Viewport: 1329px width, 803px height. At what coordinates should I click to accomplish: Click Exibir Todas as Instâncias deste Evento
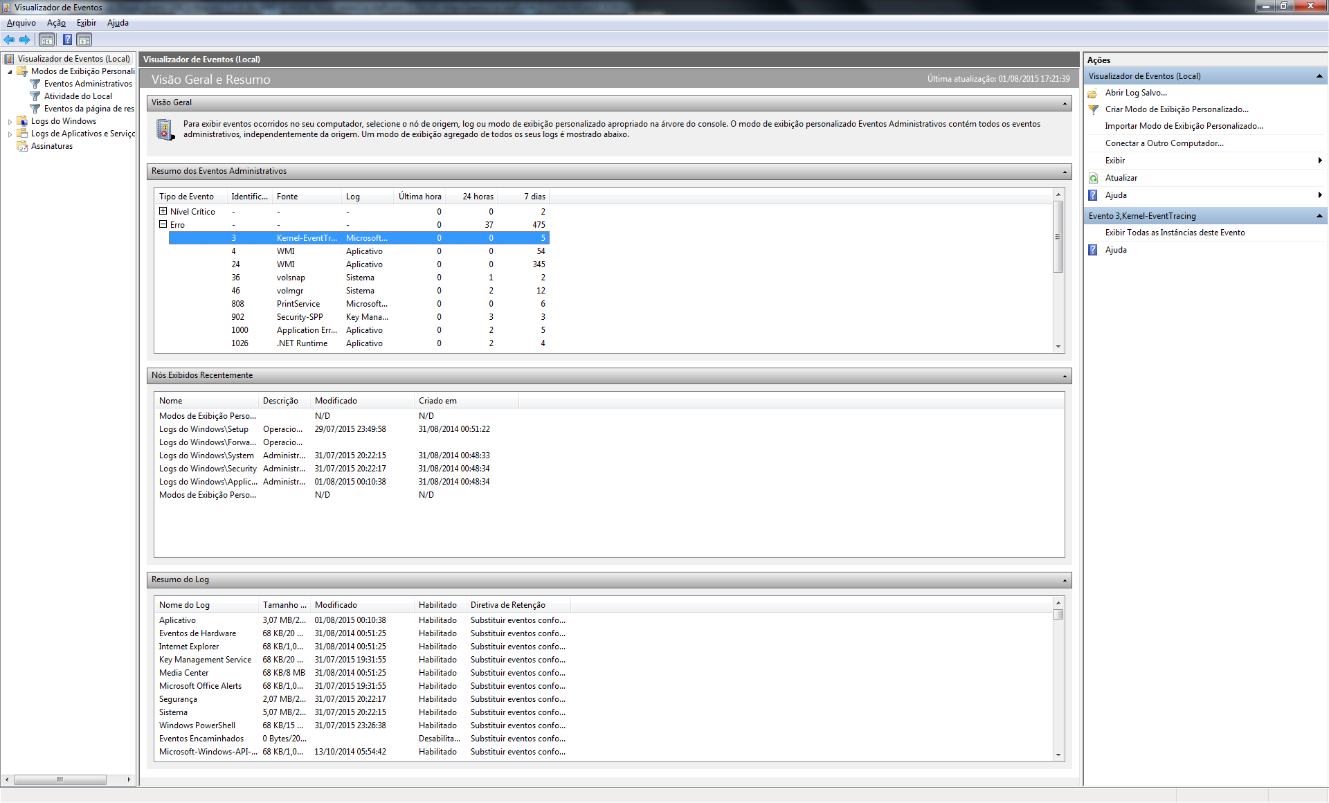[1175, 233]
